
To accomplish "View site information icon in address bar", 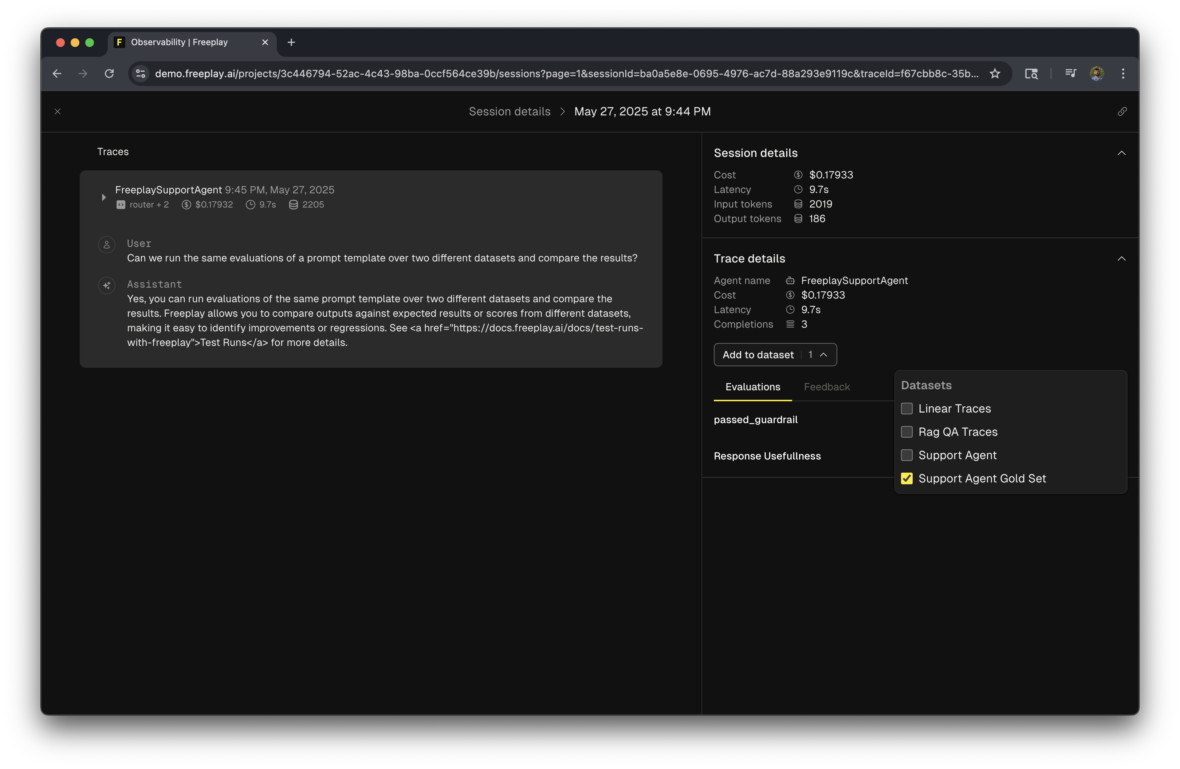I will [141, 74].
